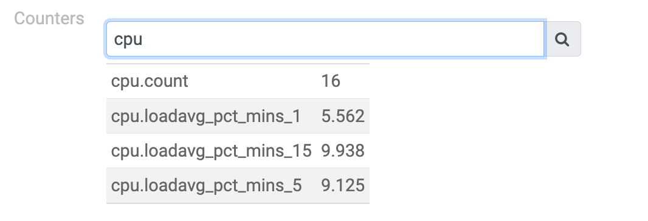Click the 5-minute load average row's number
This screenshot has height=221, width=648.
(343, 185)
